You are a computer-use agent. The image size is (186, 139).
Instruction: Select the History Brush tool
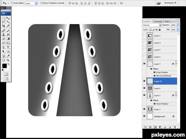click(8, 35)
